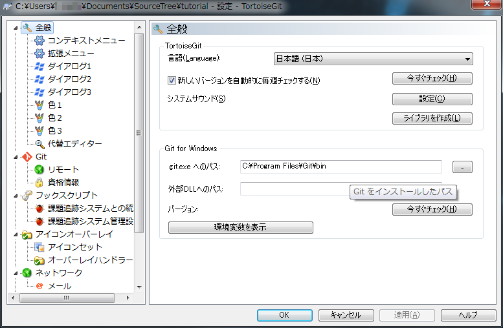Click the window icon for ダイアログ2
503x328 pixels.
point(39,79)
